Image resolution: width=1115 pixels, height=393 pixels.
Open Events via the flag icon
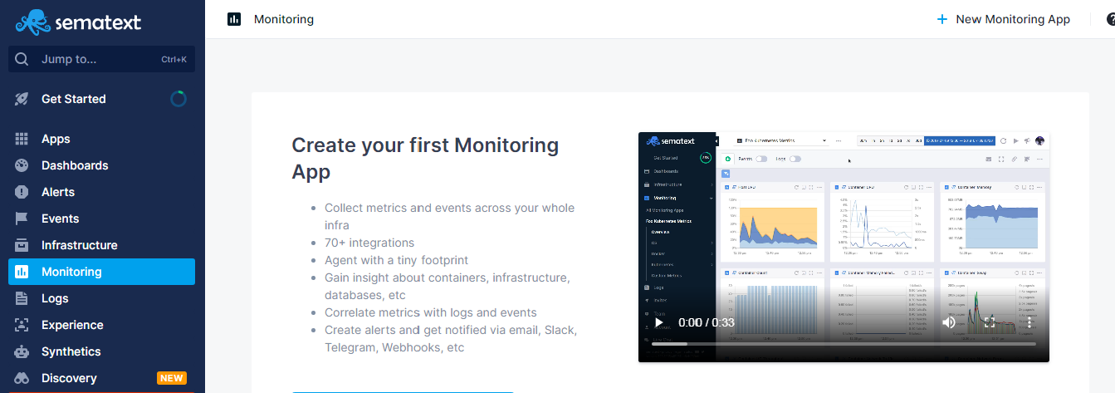pos(22,219)
